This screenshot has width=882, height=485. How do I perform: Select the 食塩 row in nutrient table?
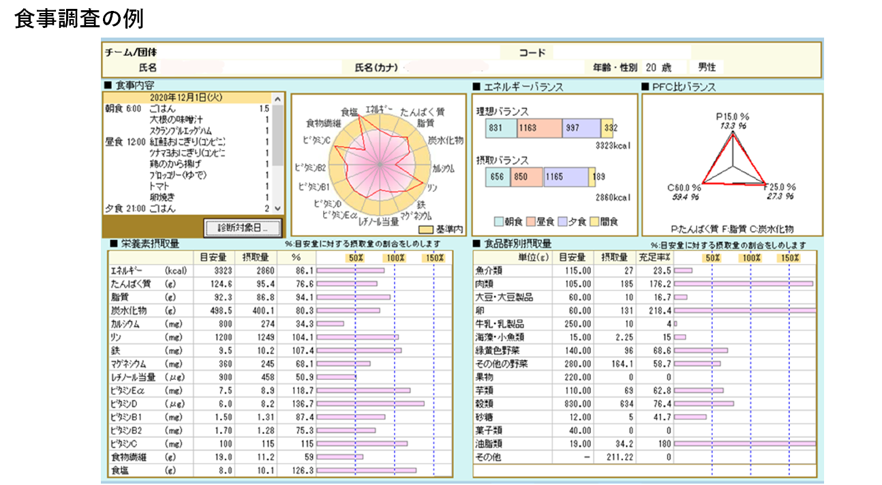click(280, 470)
